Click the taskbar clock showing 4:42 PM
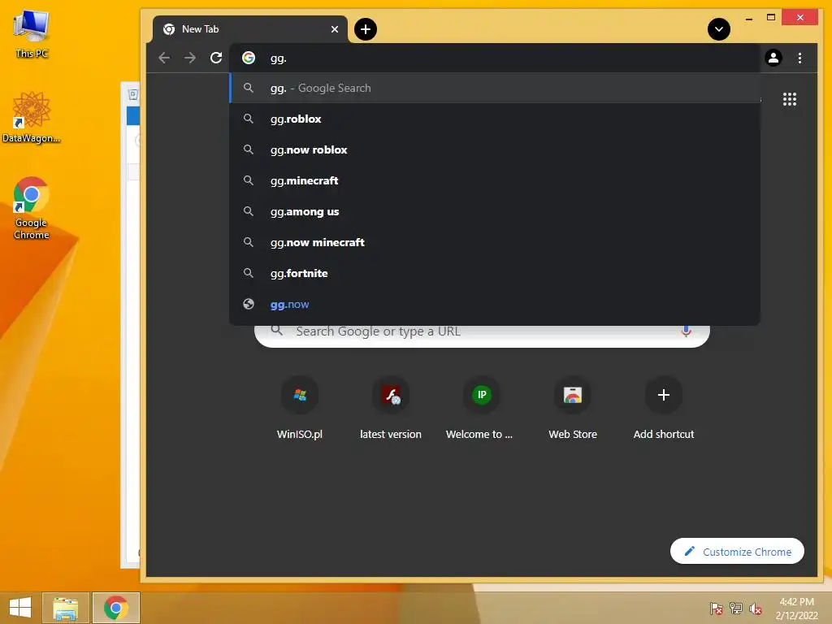The height and width of the screenshot is (624, 832). pos(796,608)
